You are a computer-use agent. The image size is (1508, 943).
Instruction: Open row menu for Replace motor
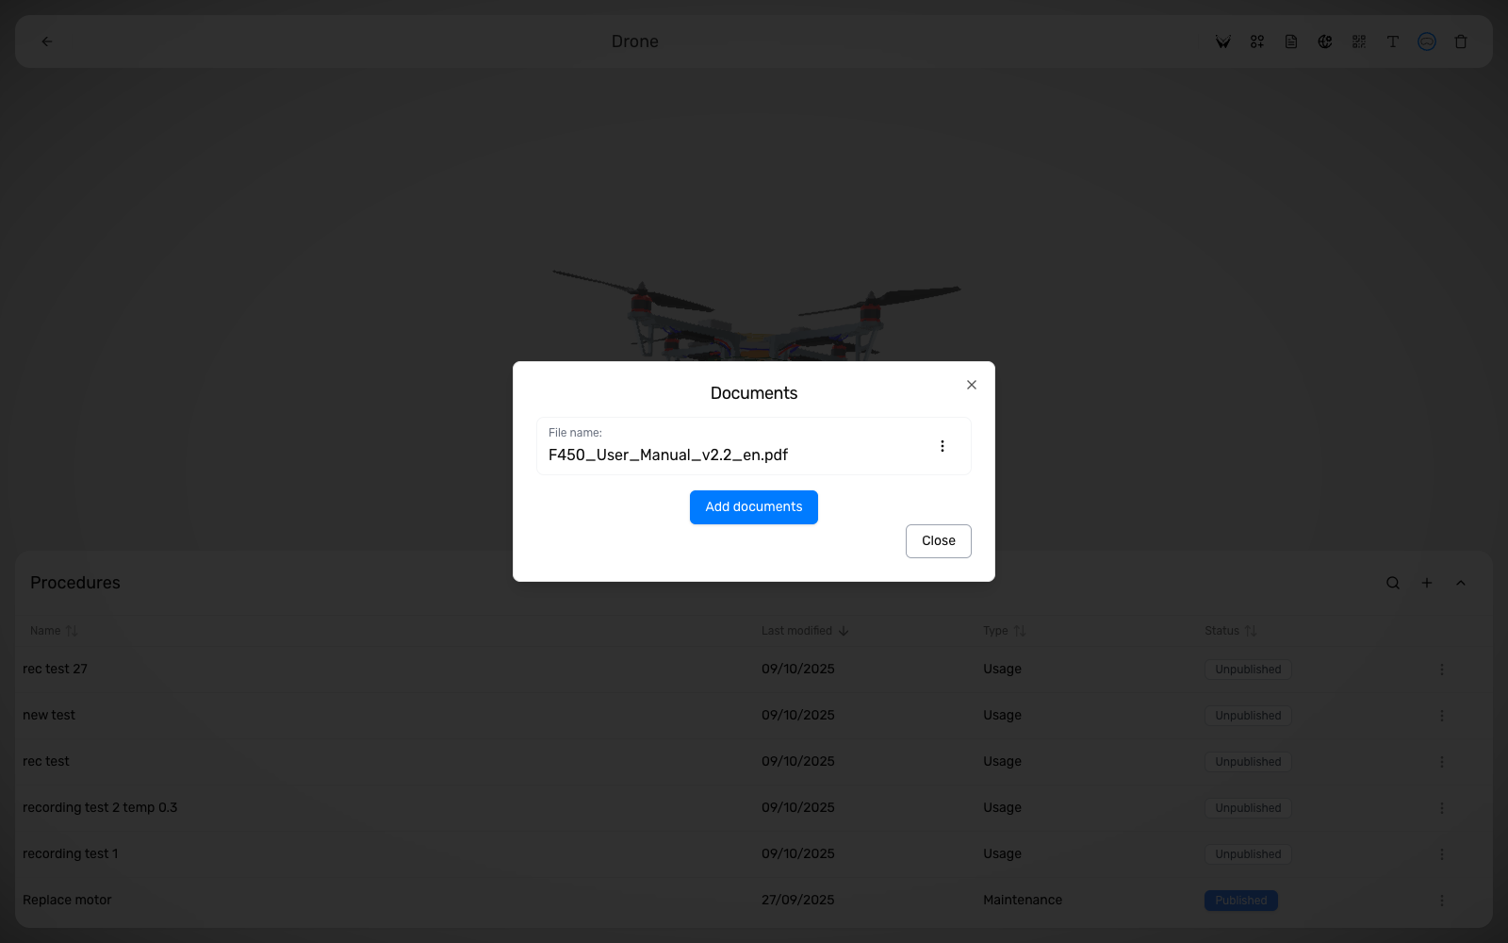tap(1441, 901)
